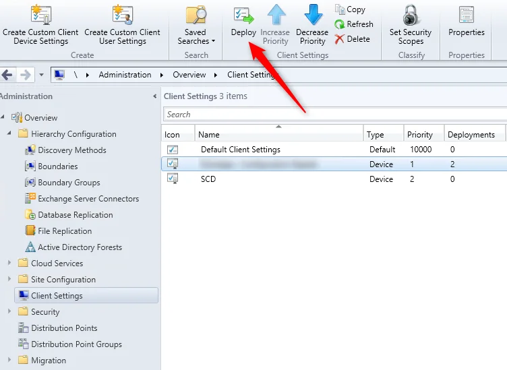Click the Active Directory Forests icon

click(x=30, y=247)
